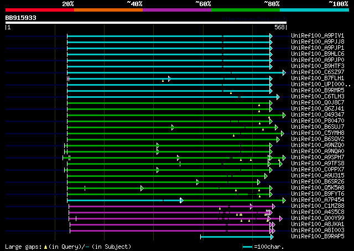The height and width of the screenshot is (251, 354).
Task: Select the UniRef100_A8JKA1 label
Action: tap(317, 224)
